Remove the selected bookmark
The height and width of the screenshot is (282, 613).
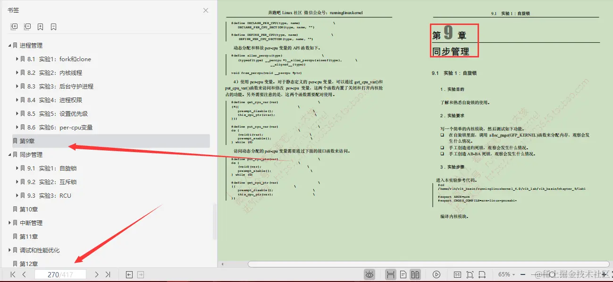[53, 26]
